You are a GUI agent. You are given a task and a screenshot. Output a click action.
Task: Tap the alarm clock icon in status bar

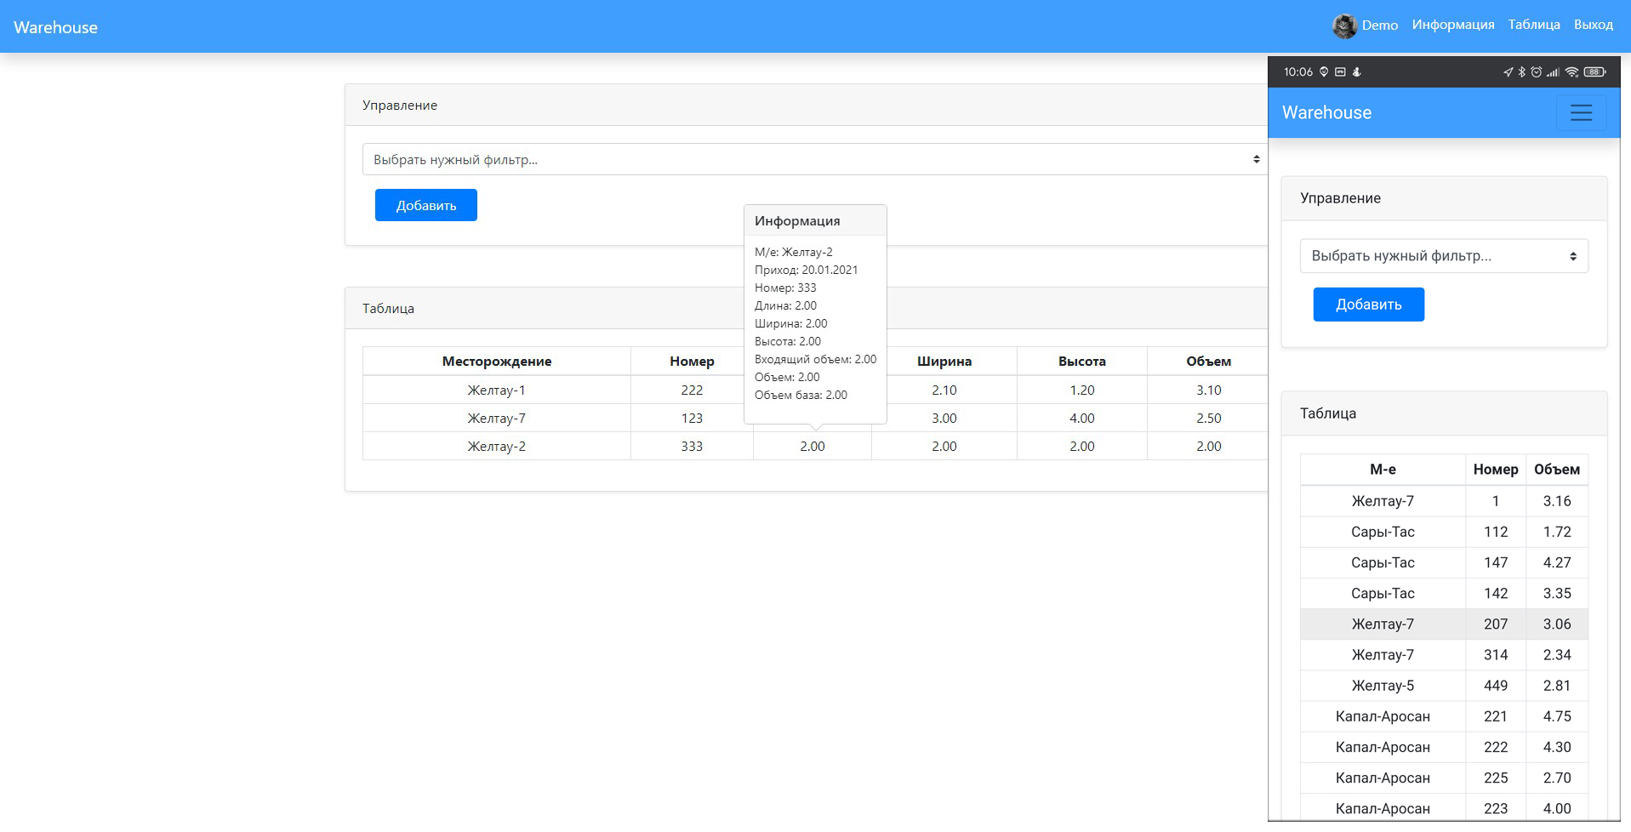pos(1537,72)
